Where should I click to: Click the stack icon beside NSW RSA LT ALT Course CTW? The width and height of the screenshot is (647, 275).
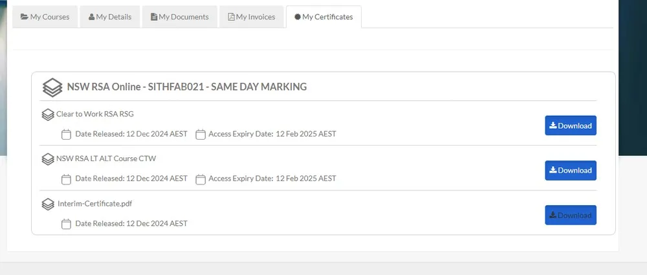pos(47,159)
